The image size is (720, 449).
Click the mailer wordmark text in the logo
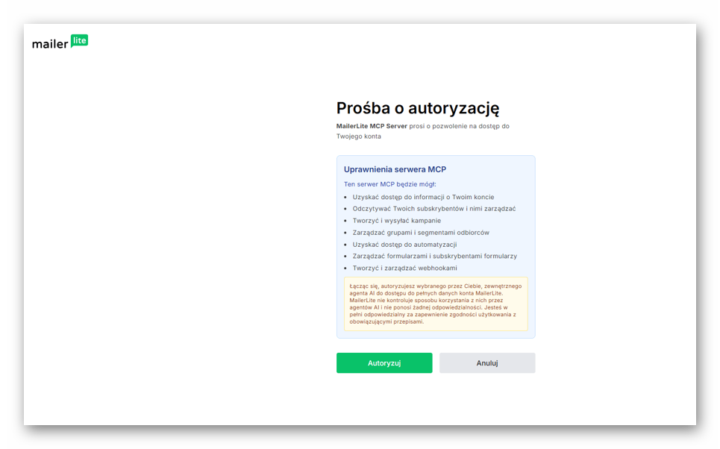point(50,44)
